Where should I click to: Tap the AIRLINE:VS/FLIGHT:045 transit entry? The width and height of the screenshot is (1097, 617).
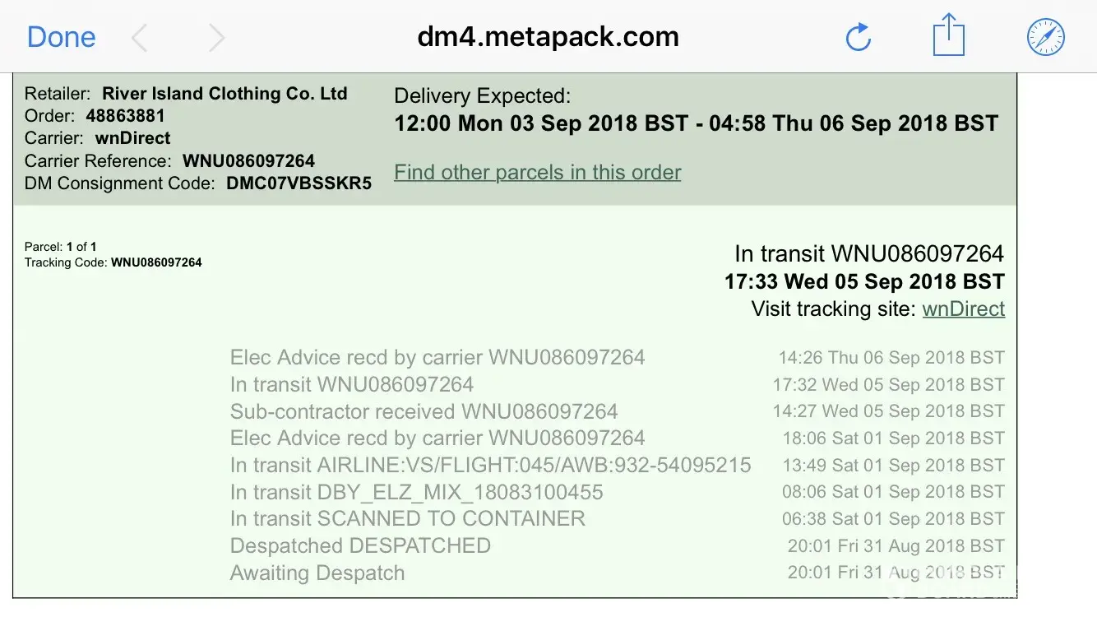pyautogui.click(x=490, y=465)
